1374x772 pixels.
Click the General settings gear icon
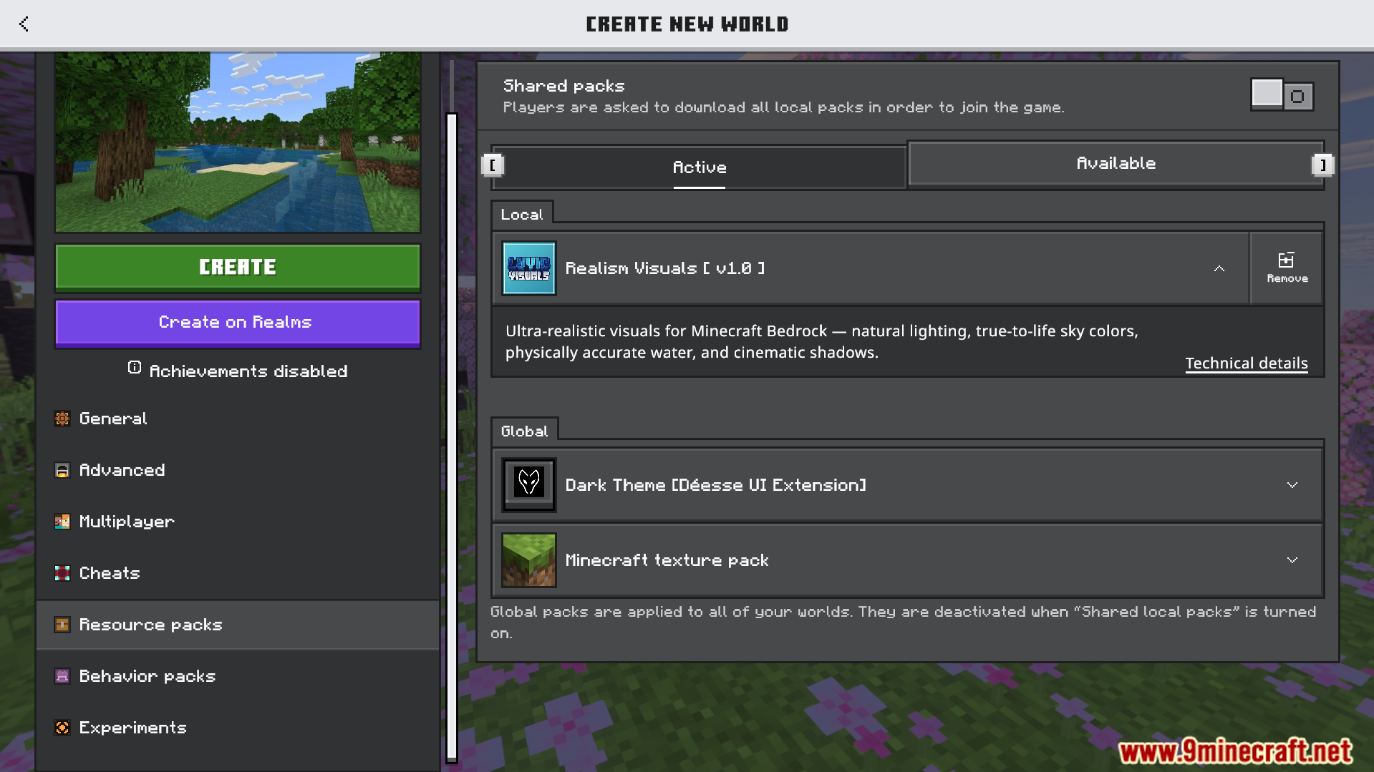62,419
